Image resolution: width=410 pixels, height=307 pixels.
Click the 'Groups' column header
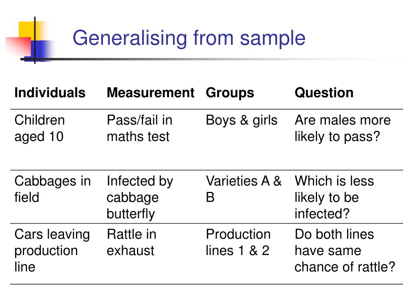(230, 93)
